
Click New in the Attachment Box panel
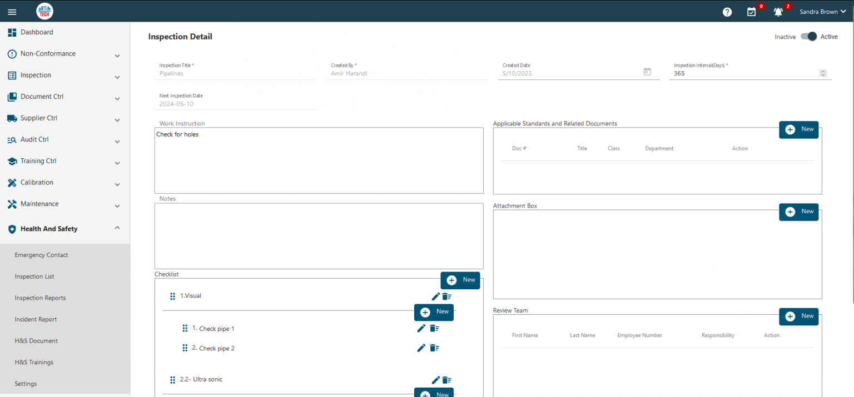(799, 212)
